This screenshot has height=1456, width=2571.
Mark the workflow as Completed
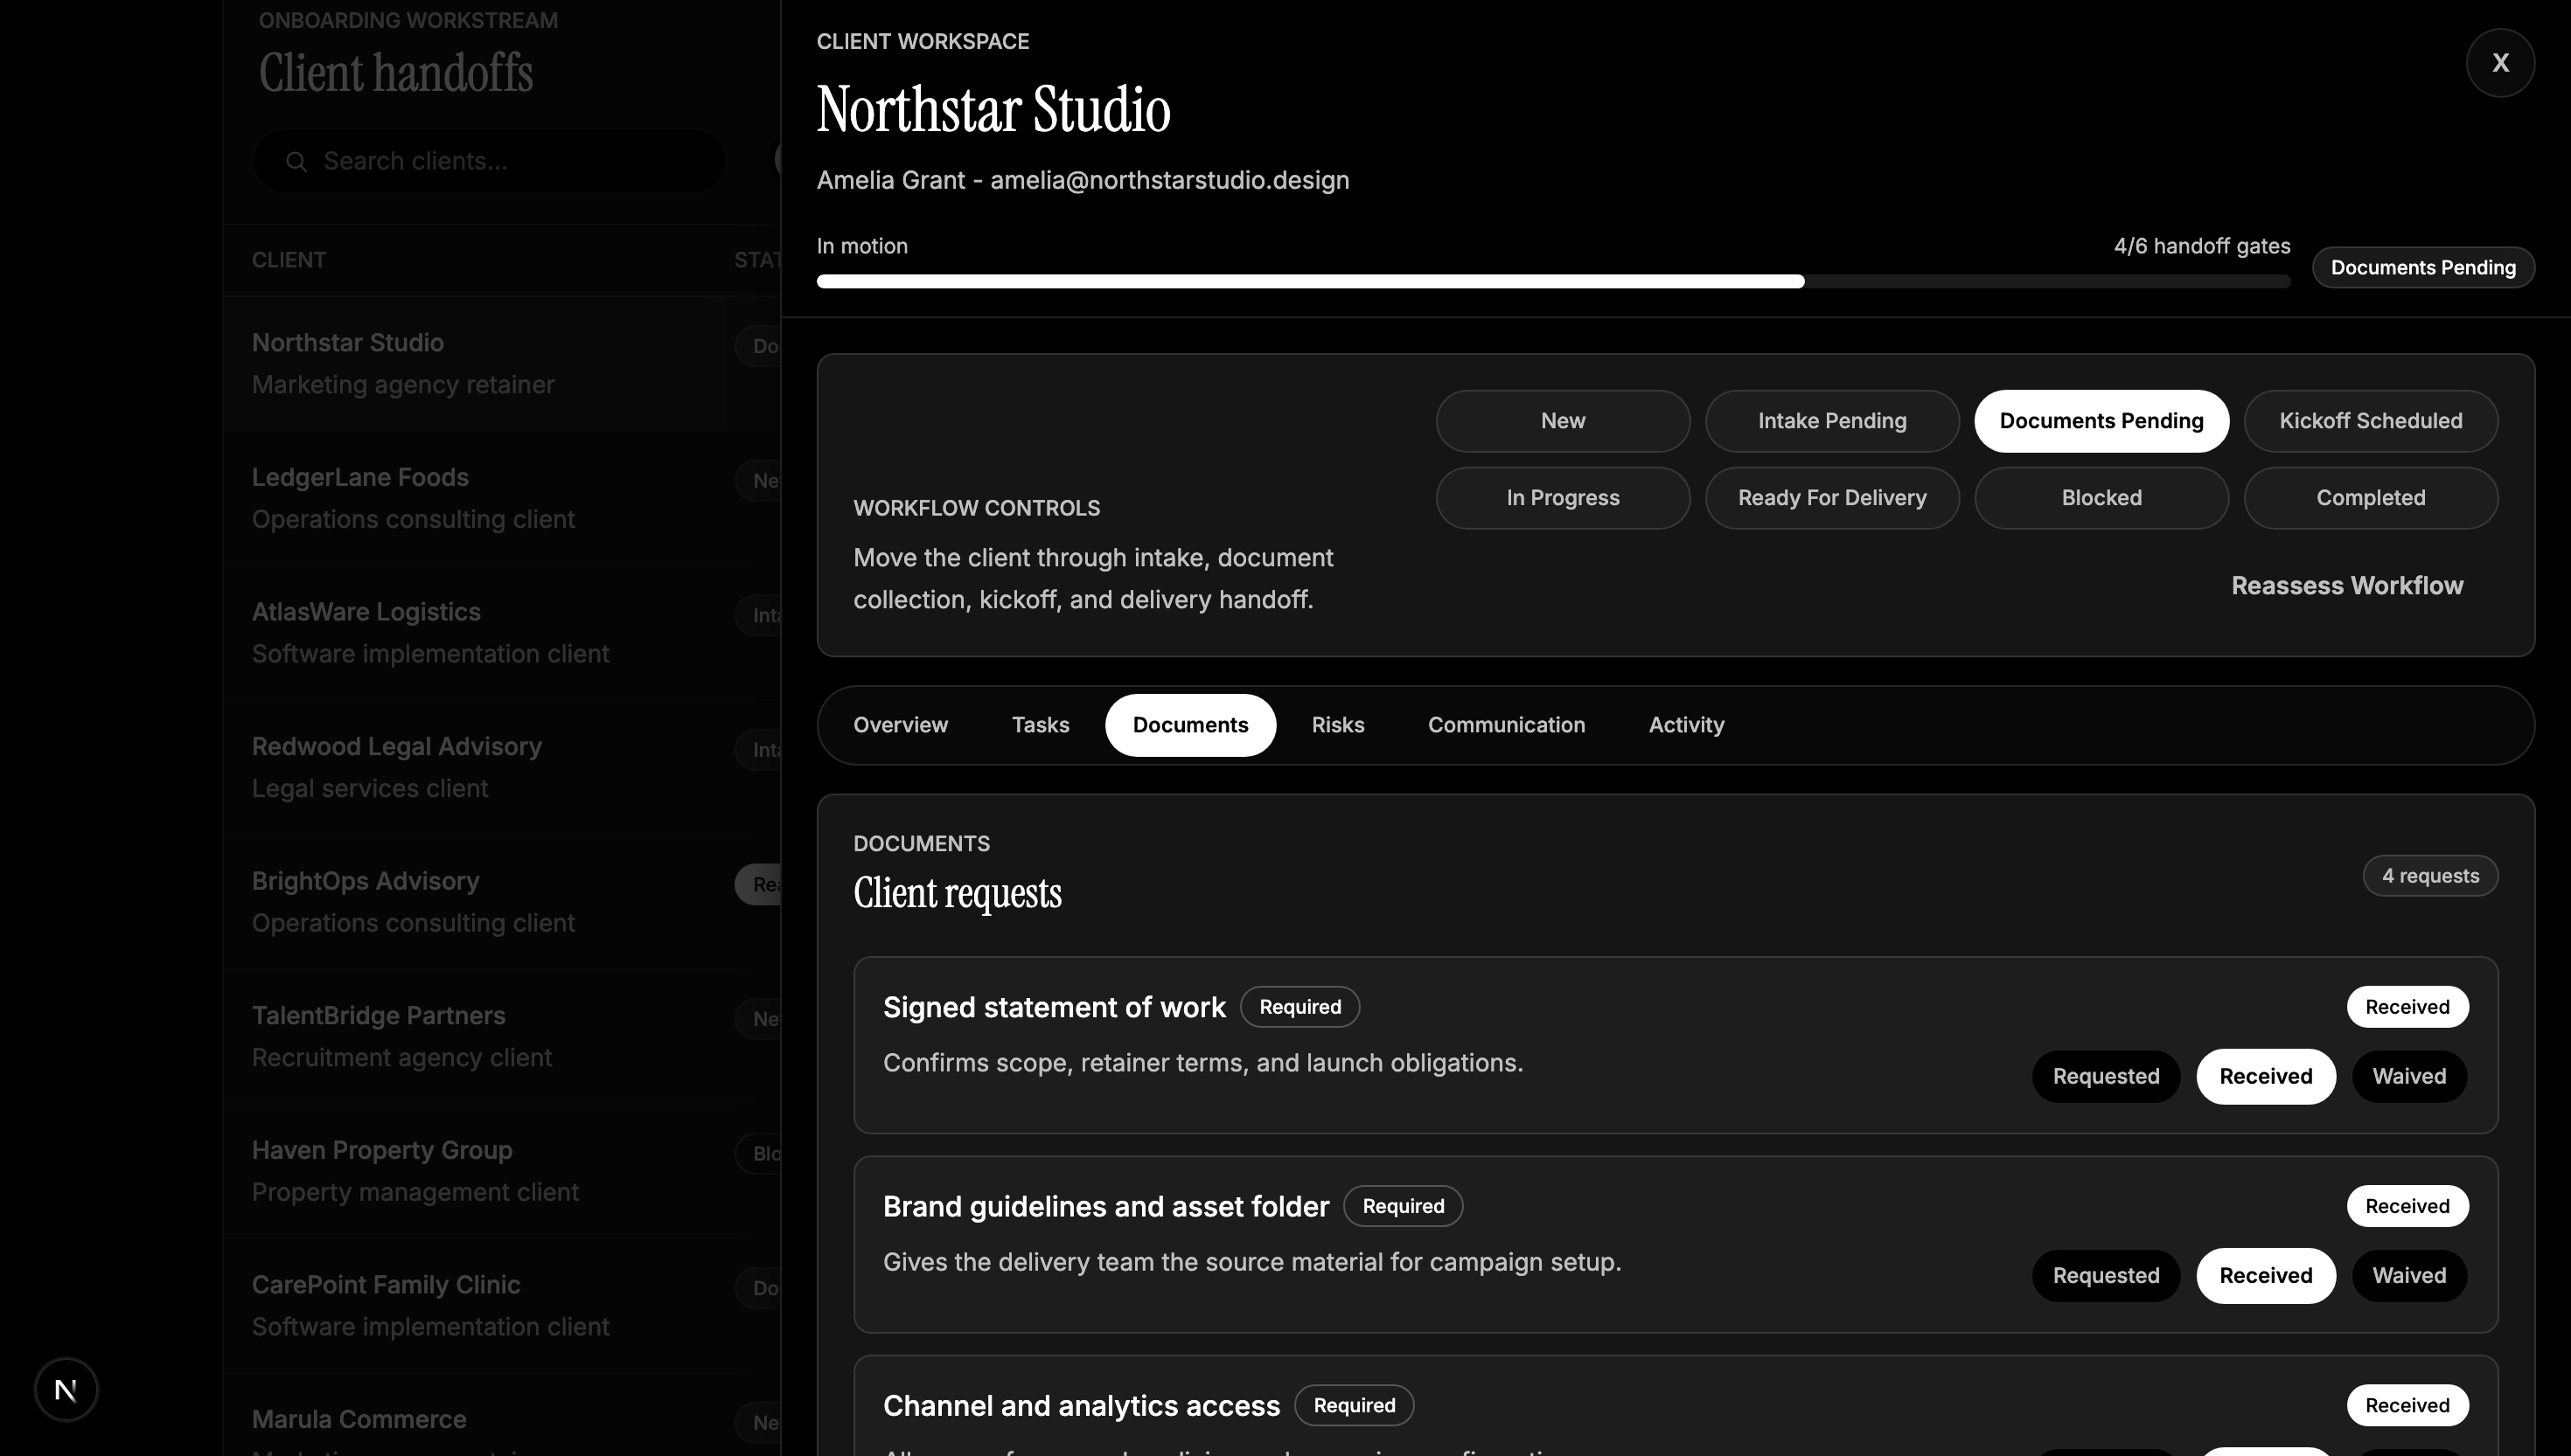coord(2370,498)
